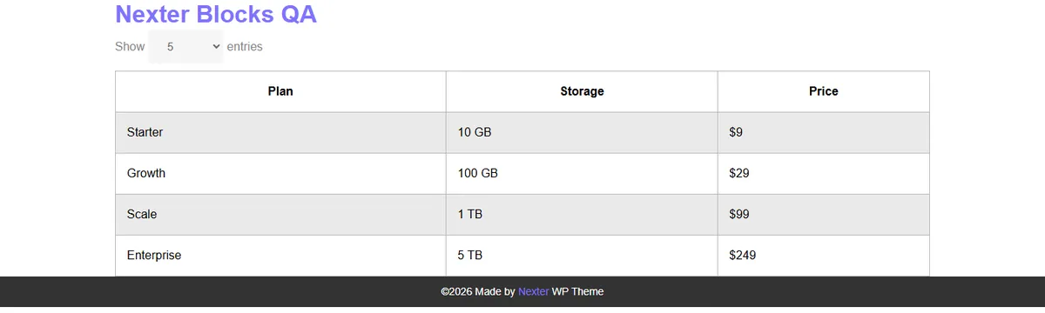Image resolution: width=1045 pixels, height=313 pixels.
Task: Select the Scale plan cell
Action: coord(280,215)
